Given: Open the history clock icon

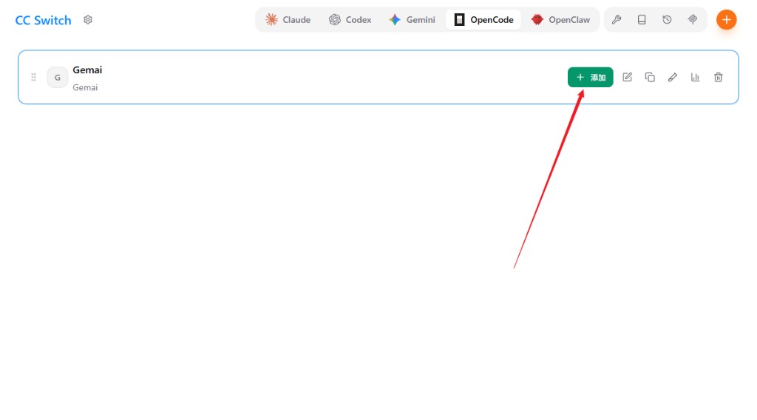Looking at the screenshot, I should [x=667, y=20].
